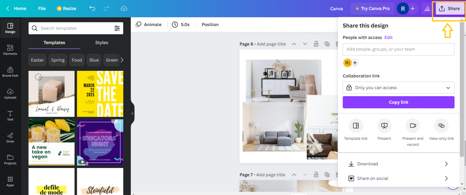Screen dimensions: 466x195
Task: Open the Design sidebar panel
Action: point(10,28)
